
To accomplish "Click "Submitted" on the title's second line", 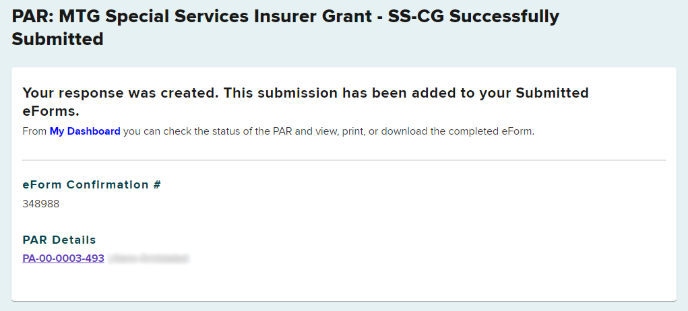I will coord(57,39).
